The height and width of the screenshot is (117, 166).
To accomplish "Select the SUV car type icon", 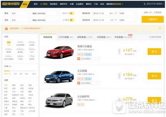I will 32,49.
